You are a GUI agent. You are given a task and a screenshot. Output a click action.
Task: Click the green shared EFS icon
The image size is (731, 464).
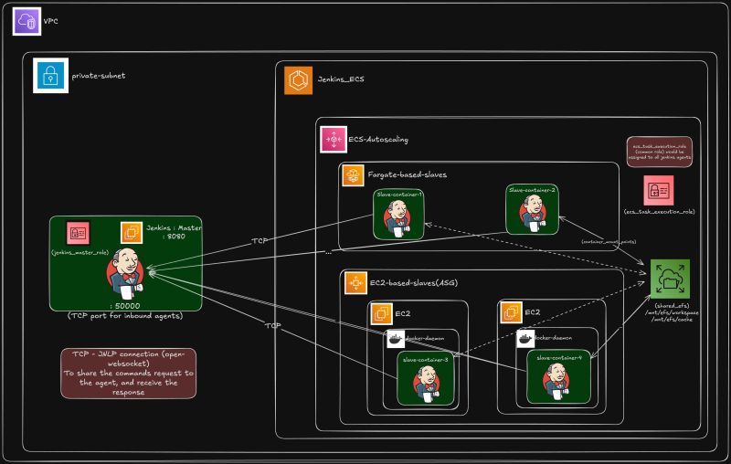coord(670,279)
